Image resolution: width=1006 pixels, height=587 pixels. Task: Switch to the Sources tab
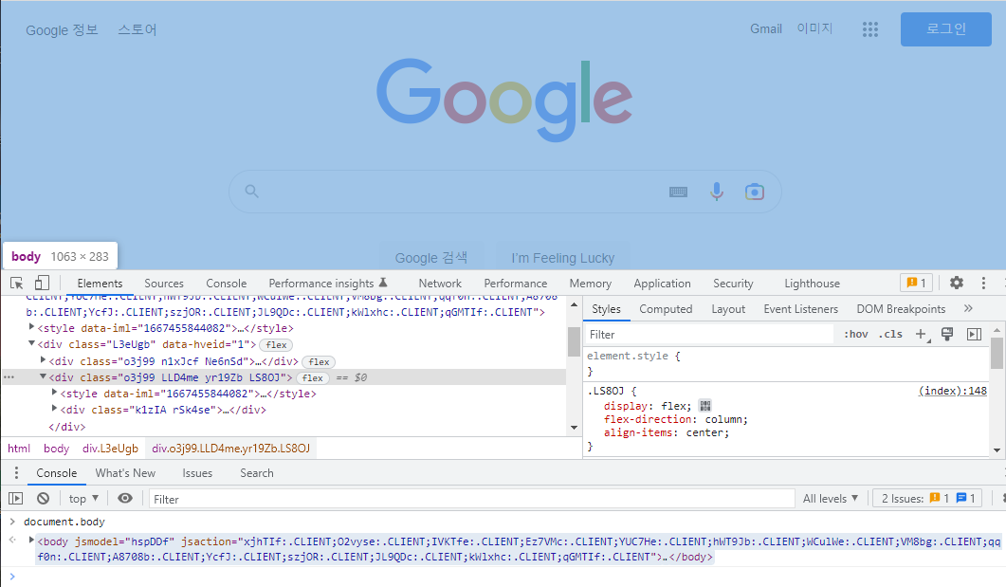pos(164,283)
